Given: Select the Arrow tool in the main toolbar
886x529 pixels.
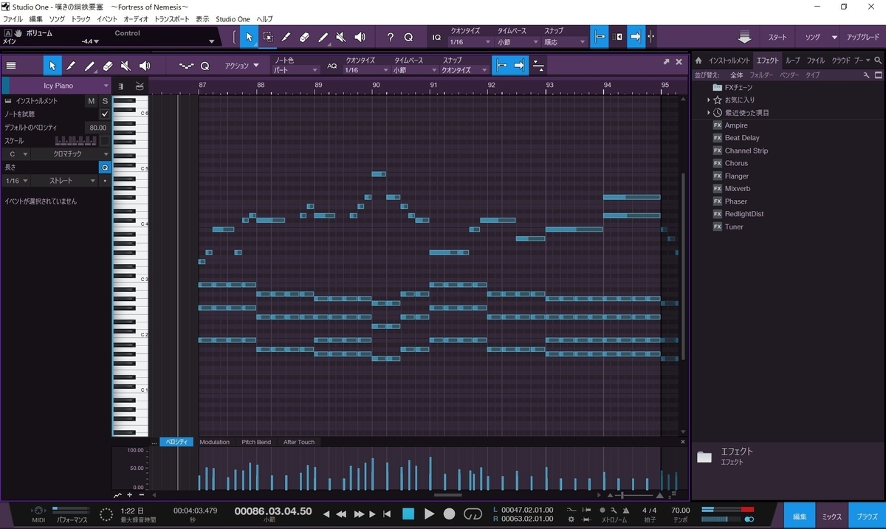Looking at the screenshot, I should [249, 37].
